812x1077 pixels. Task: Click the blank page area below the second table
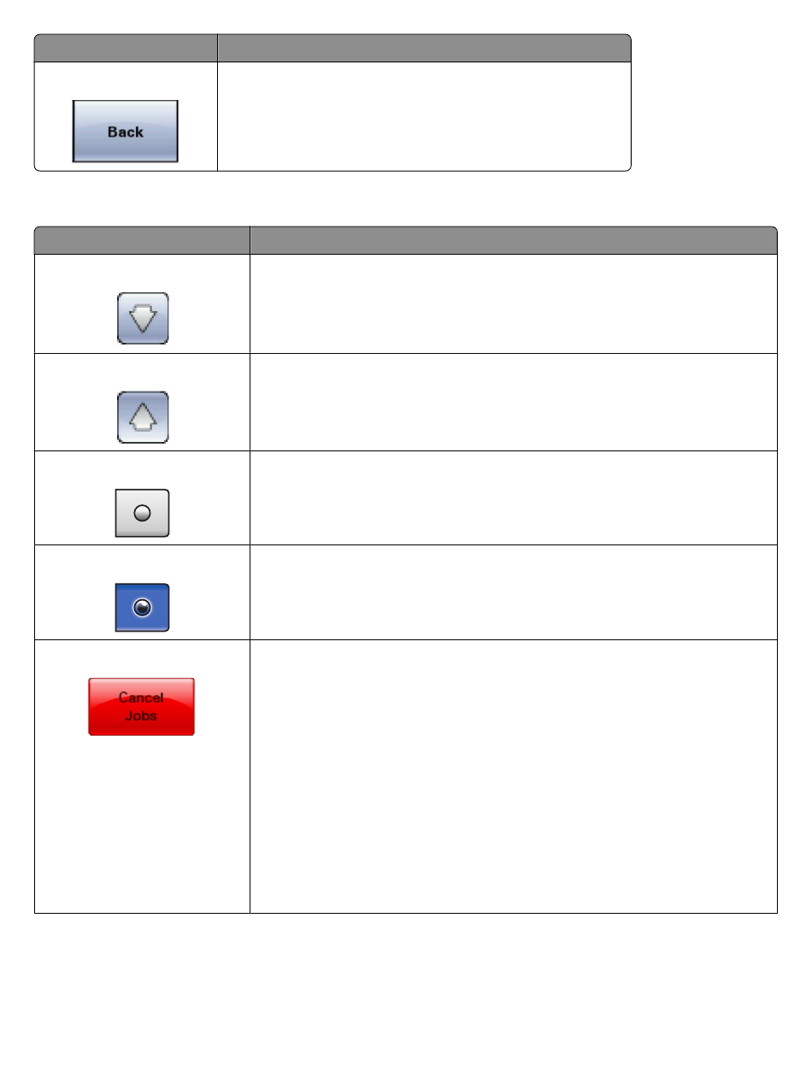click(x=406, y=992)
